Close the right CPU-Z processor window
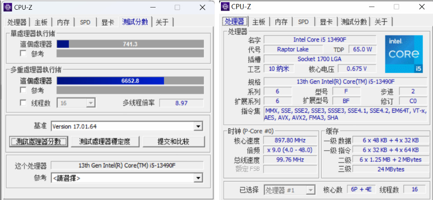This screenshot has height=200, width=433. (x=422, y=7)
